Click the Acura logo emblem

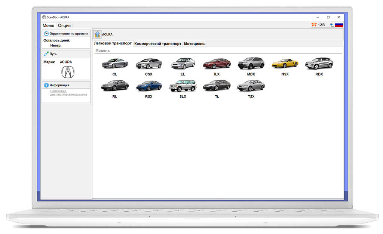tap(68, 72)
